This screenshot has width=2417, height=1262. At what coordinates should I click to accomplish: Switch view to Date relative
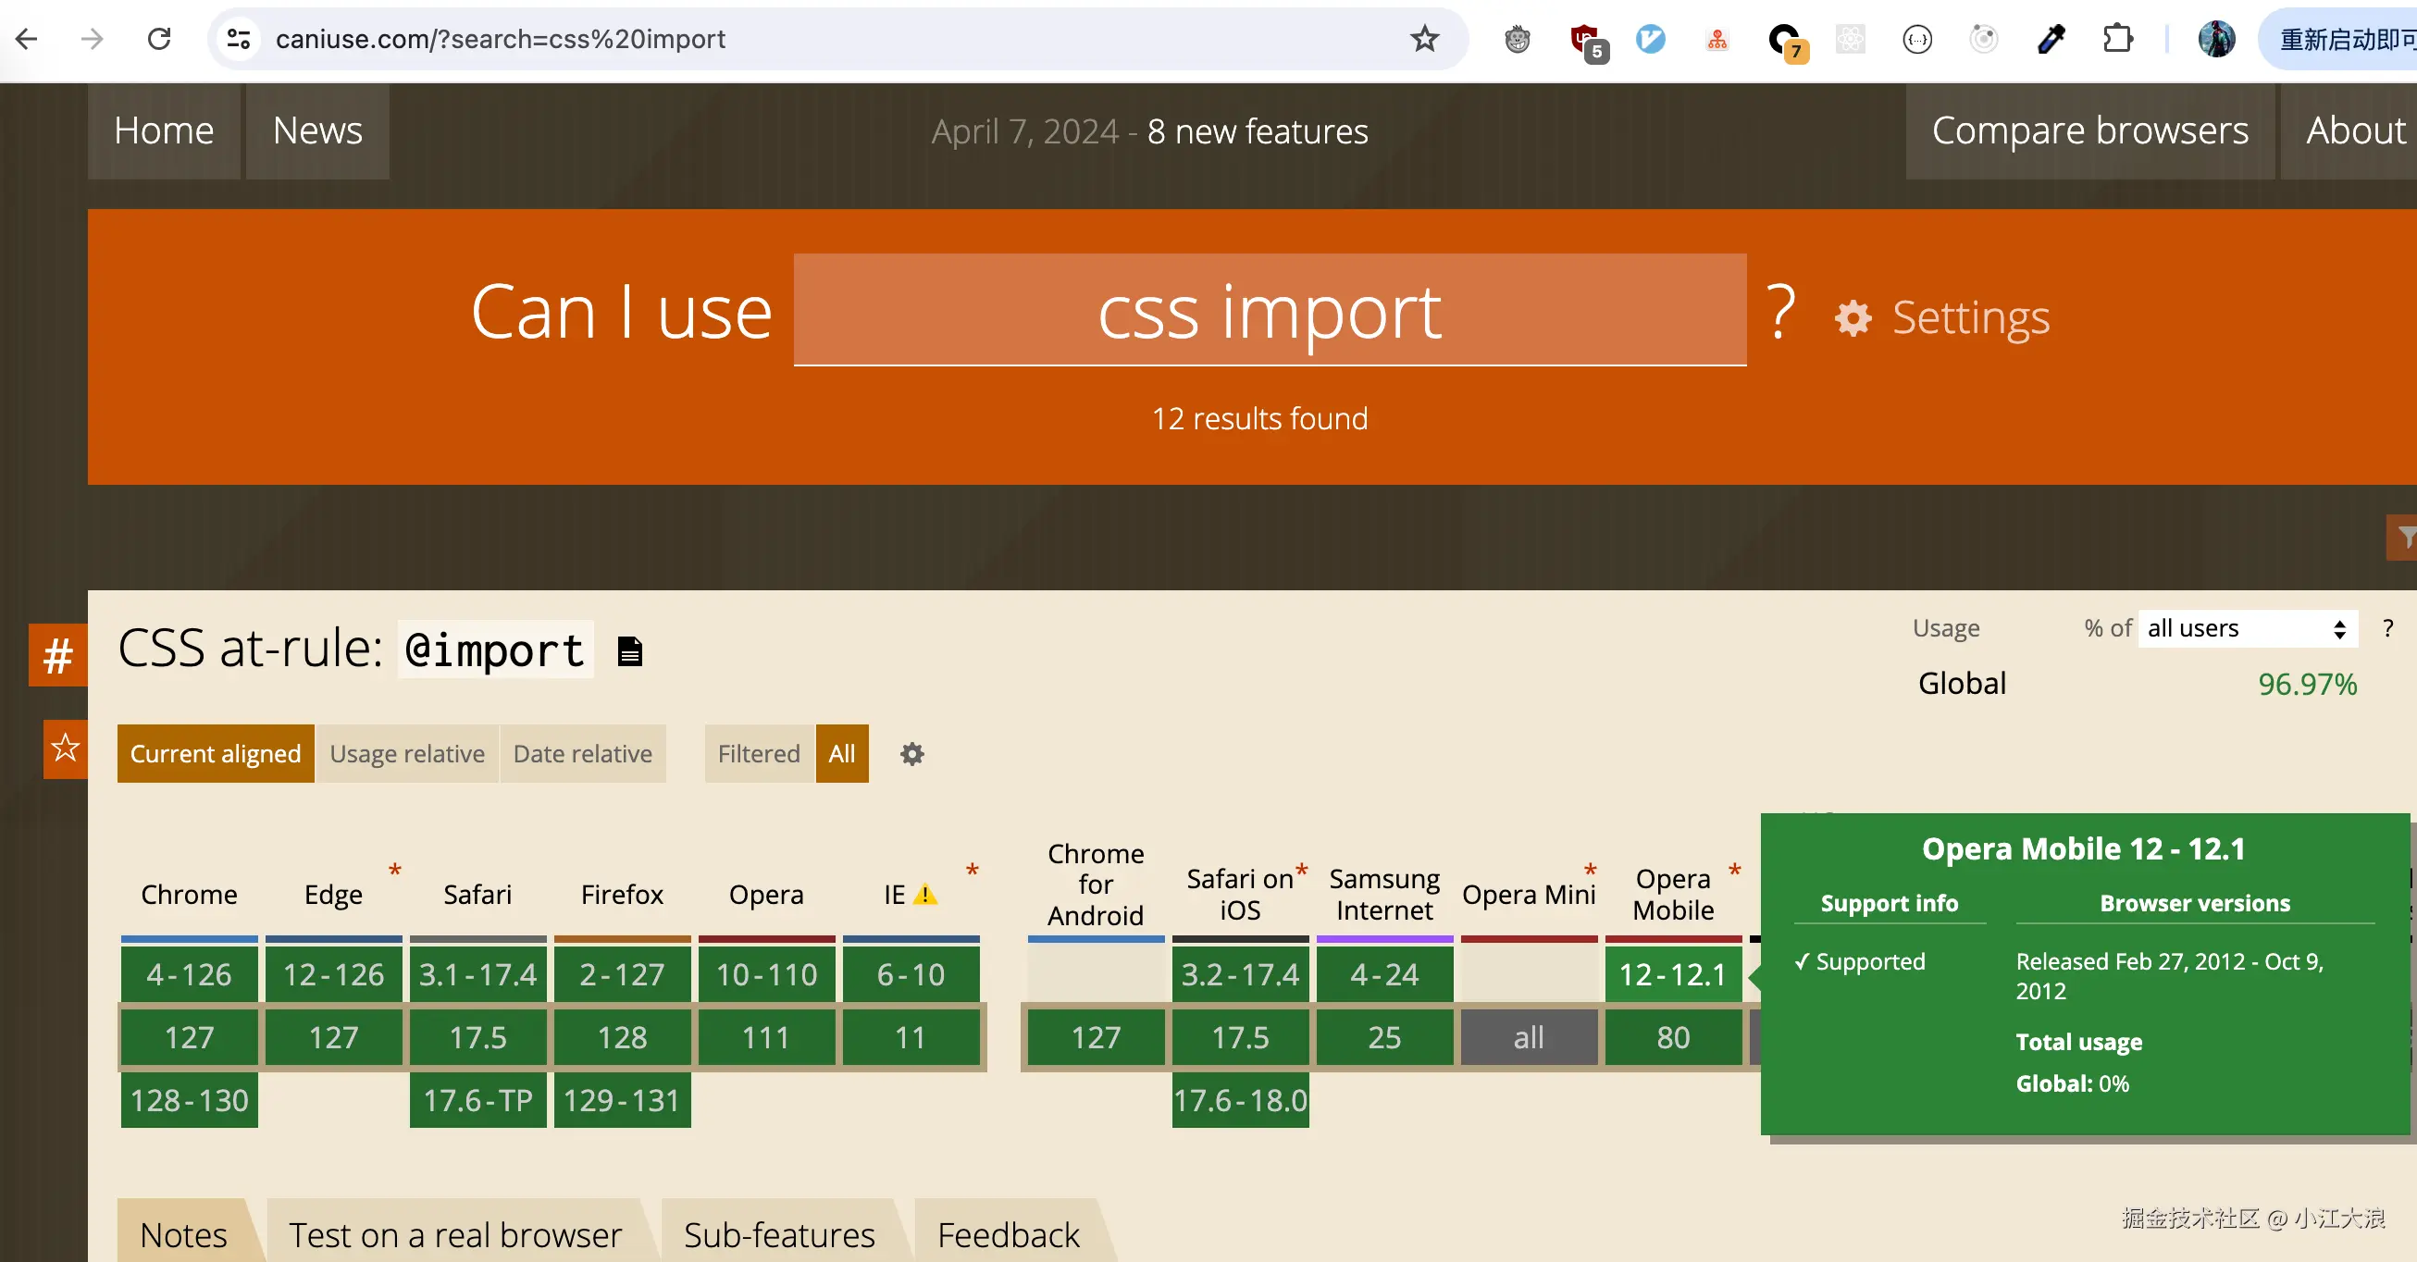coord(582,753)
